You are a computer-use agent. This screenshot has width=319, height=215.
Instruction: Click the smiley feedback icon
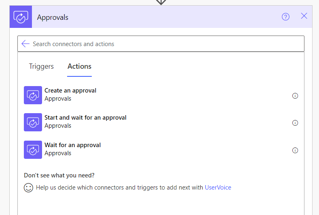click(x=28, y=188)
